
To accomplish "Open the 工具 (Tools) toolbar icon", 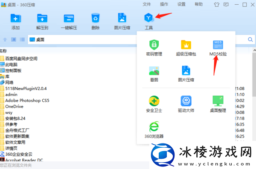I will tap(148, 17).
